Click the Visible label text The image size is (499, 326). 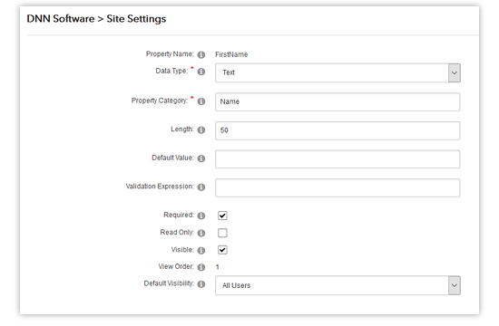[x=182, y=250]
